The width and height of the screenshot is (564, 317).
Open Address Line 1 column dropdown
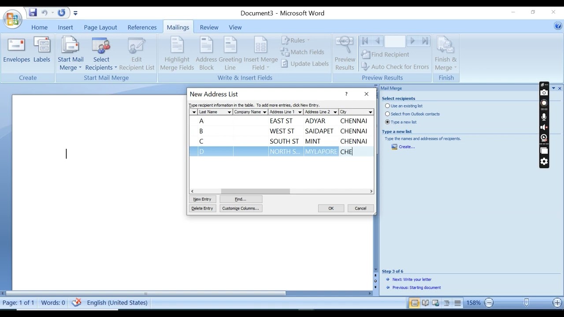300,112
